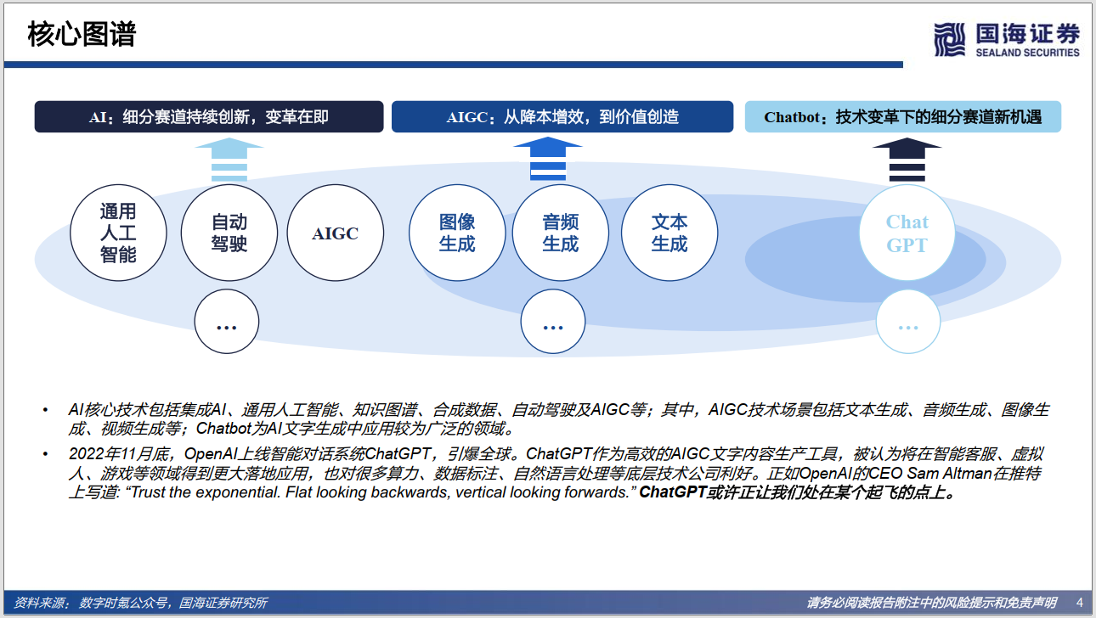Select the AIGC circle

point(336,233)
